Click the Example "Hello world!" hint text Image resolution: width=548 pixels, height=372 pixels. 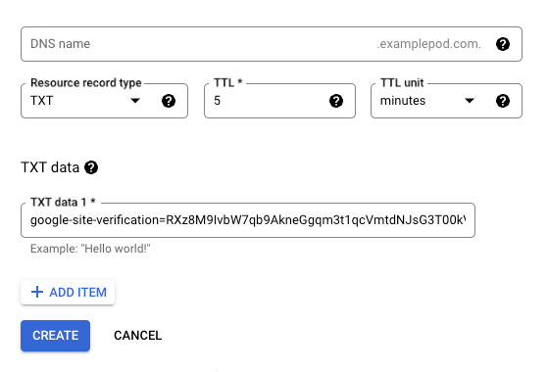(90, 249)
